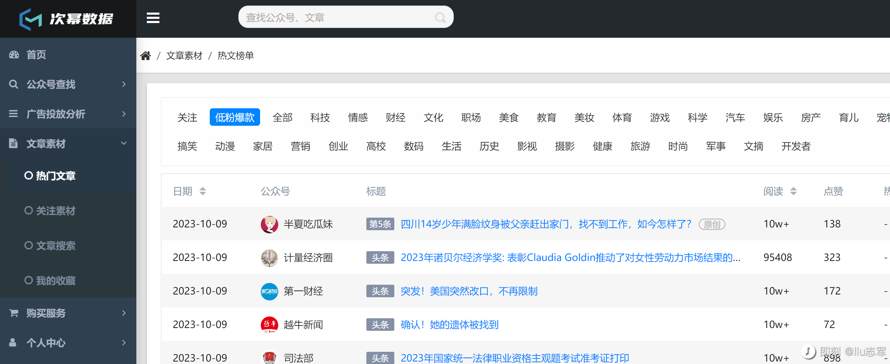Click 原创 tag on first article
The width and height of the screenshot is (890, 364).
(712, 224)
